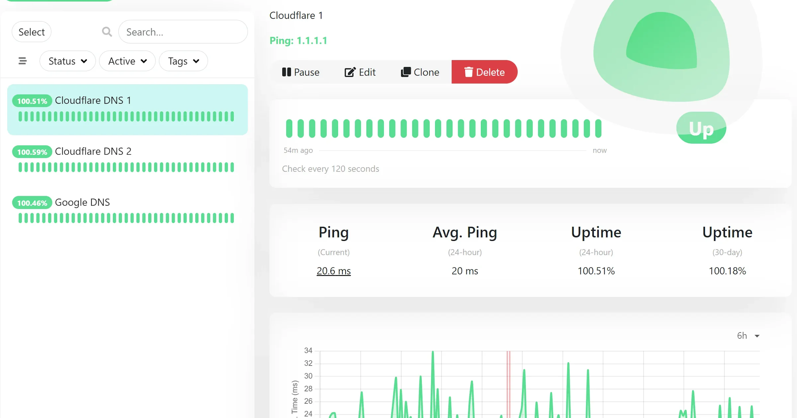This screenshot has width=797, height=418.
Task: Focus the Search monitors field
Action: pyautogui.click(x=183, y=32)
